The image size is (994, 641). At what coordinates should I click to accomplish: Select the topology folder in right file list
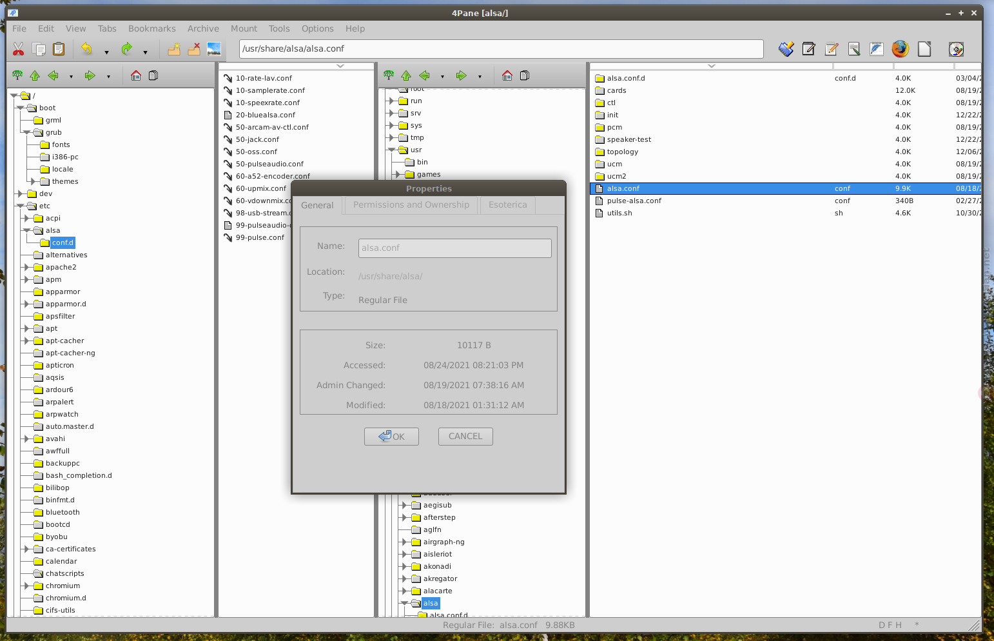tap(622, 152)
